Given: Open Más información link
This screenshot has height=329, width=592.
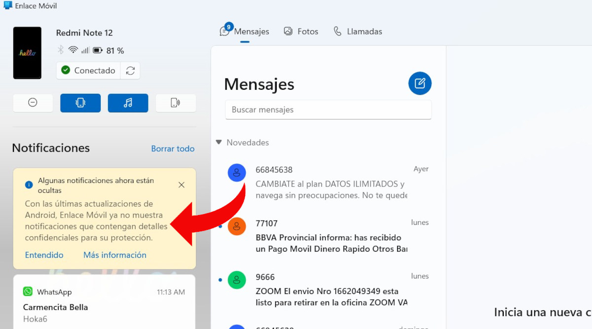Looking at the screenshot, I should point(114,255).
